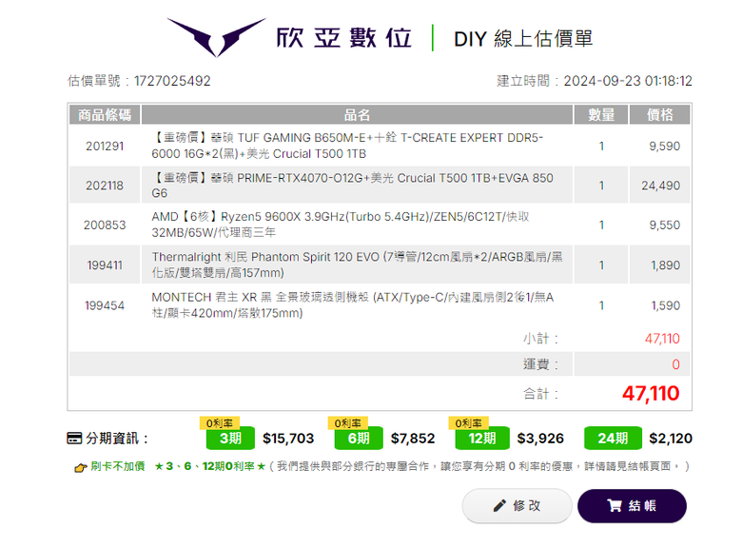The width and height of the screenshot is (742, 548).
Task: Click the 0利率 tag above 3期
Action: [x=220, y=423]
